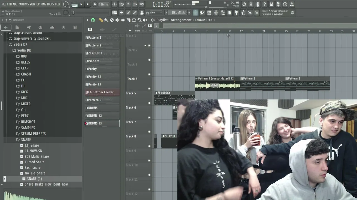Click the undo history icon

point(244,4)
